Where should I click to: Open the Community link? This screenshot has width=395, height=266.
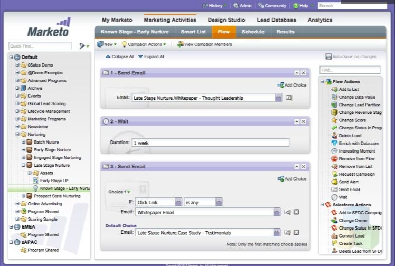click(272, 6)
